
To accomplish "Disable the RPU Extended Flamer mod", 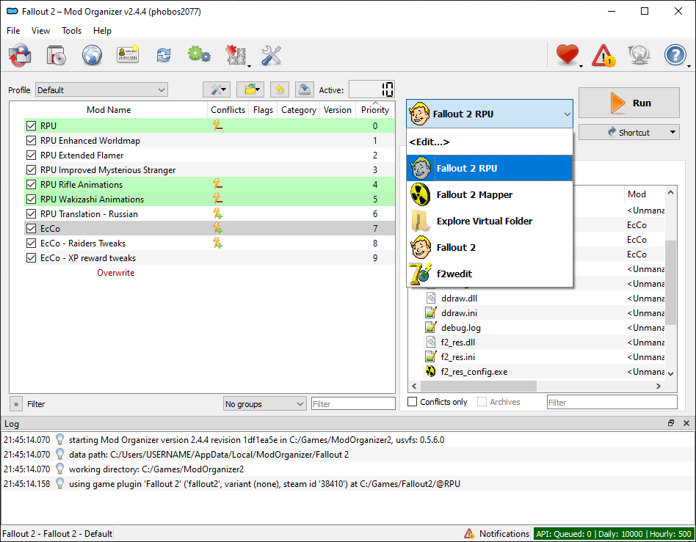I will (x=31, y=155).
